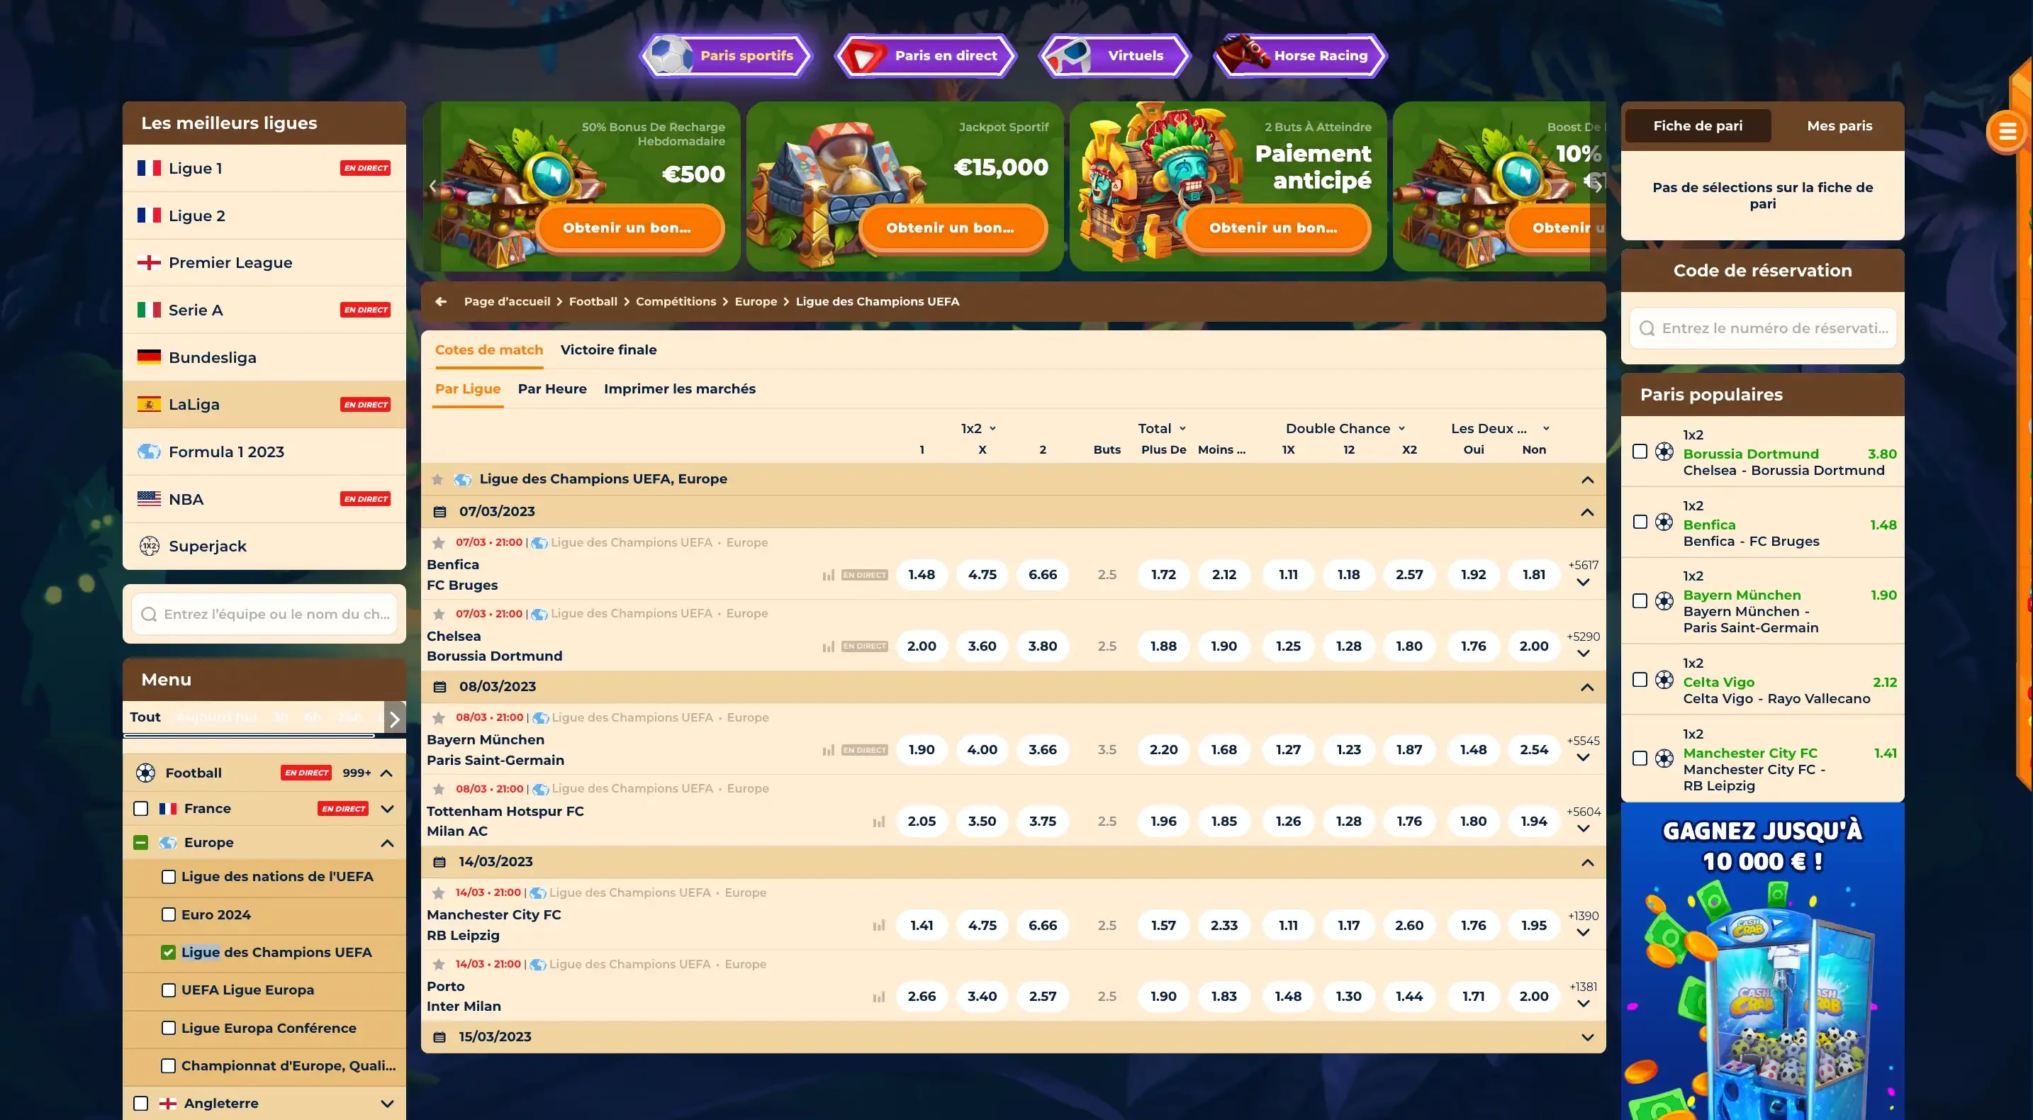Star the Tottenham Hotspur vs Milan AC match
This screenshot has width=2033, height=1120.
coord(439,788)
